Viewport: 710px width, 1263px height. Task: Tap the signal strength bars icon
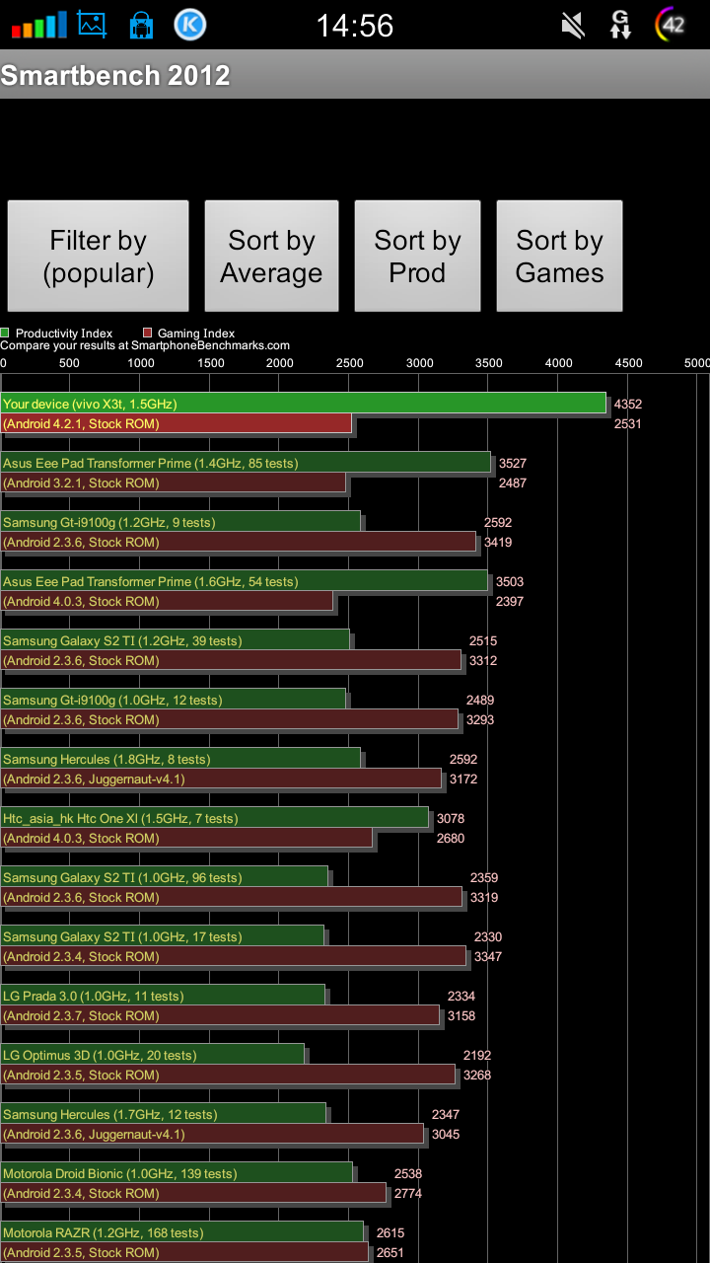tap(39, 25)
